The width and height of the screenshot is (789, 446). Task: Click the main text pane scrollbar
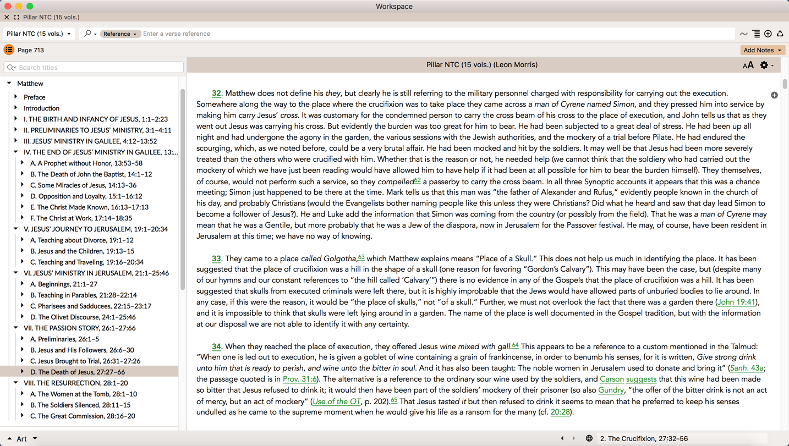pyautogui.click(x=785, y=84)
